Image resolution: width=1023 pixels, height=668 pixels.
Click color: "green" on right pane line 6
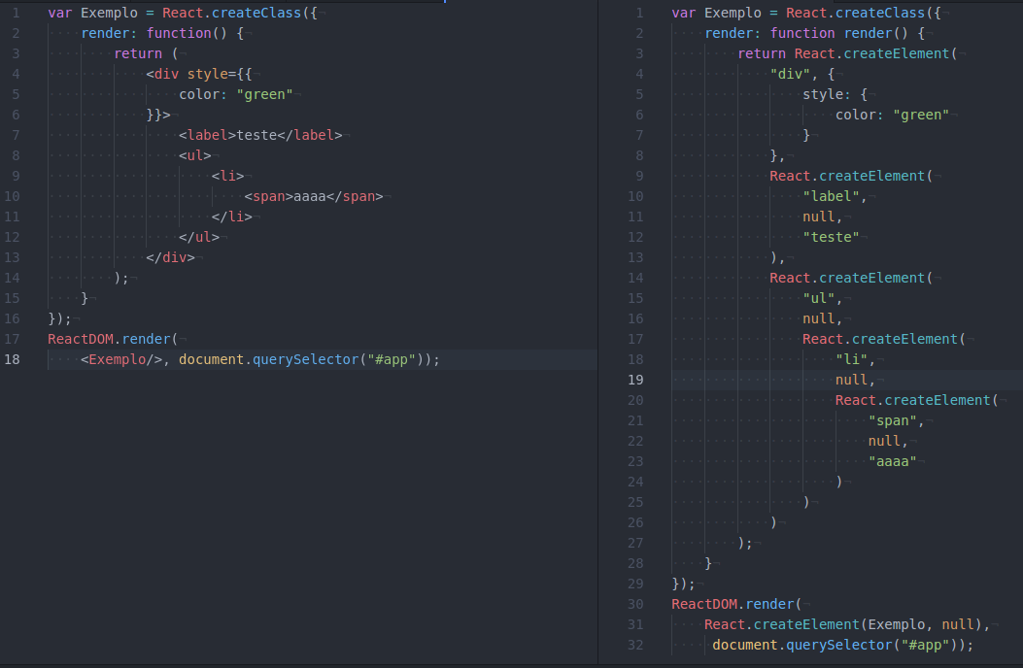(x=893, y=115)
